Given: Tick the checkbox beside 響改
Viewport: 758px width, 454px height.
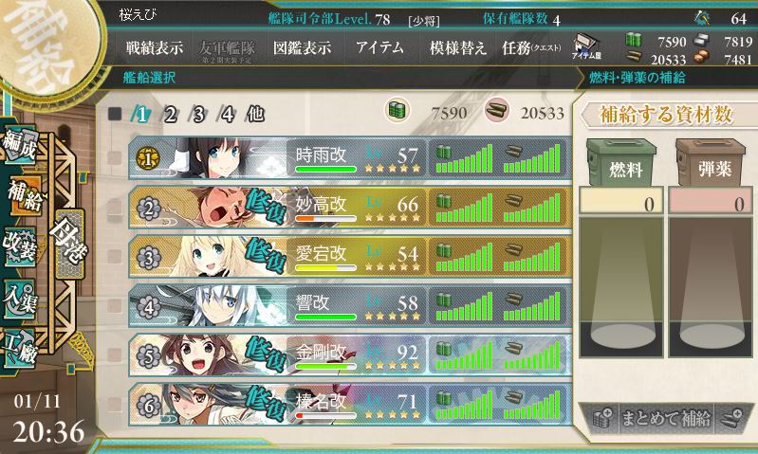Looking at the screenshot, I should [x=114, y=305].
